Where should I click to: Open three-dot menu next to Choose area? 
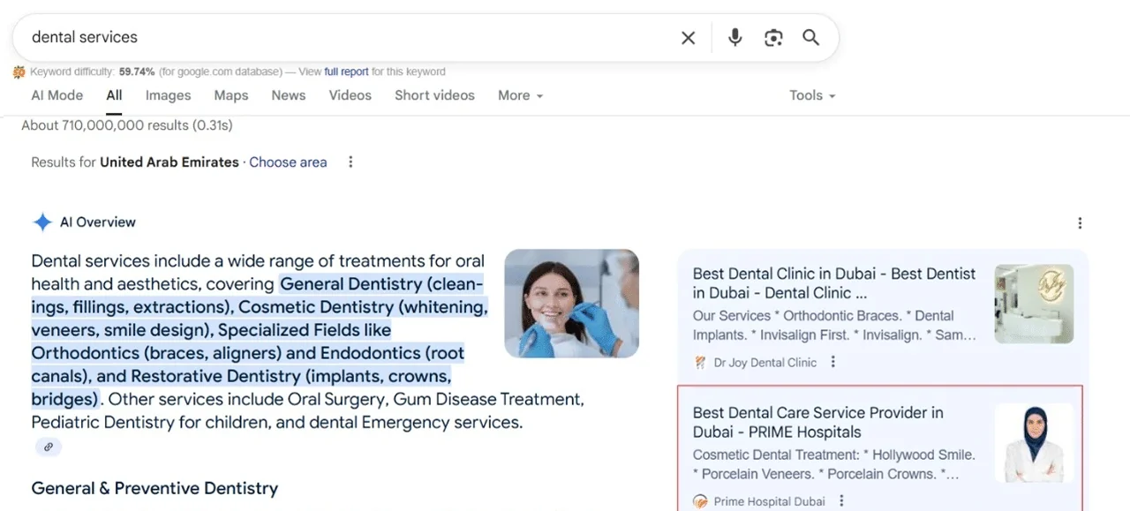(x=350, y=162)
